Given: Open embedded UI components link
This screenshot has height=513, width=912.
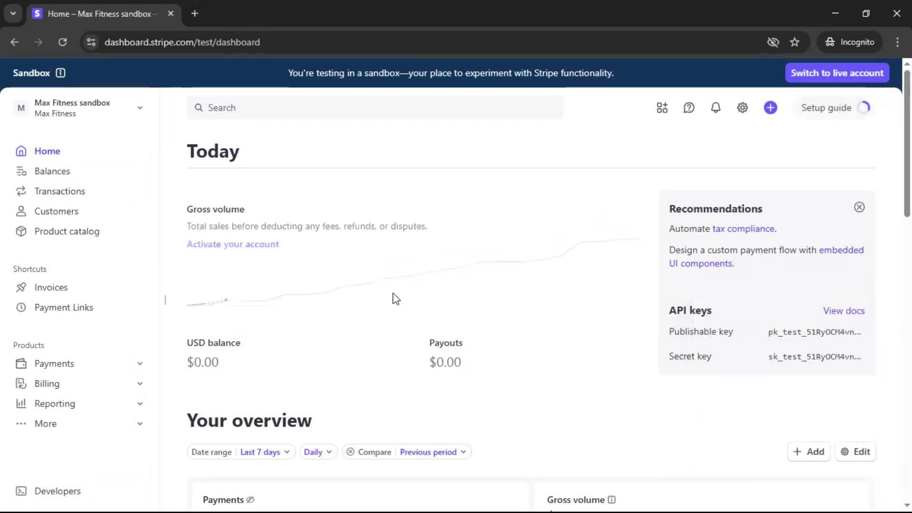Looking at the screenshot, I should pos(766,256).
